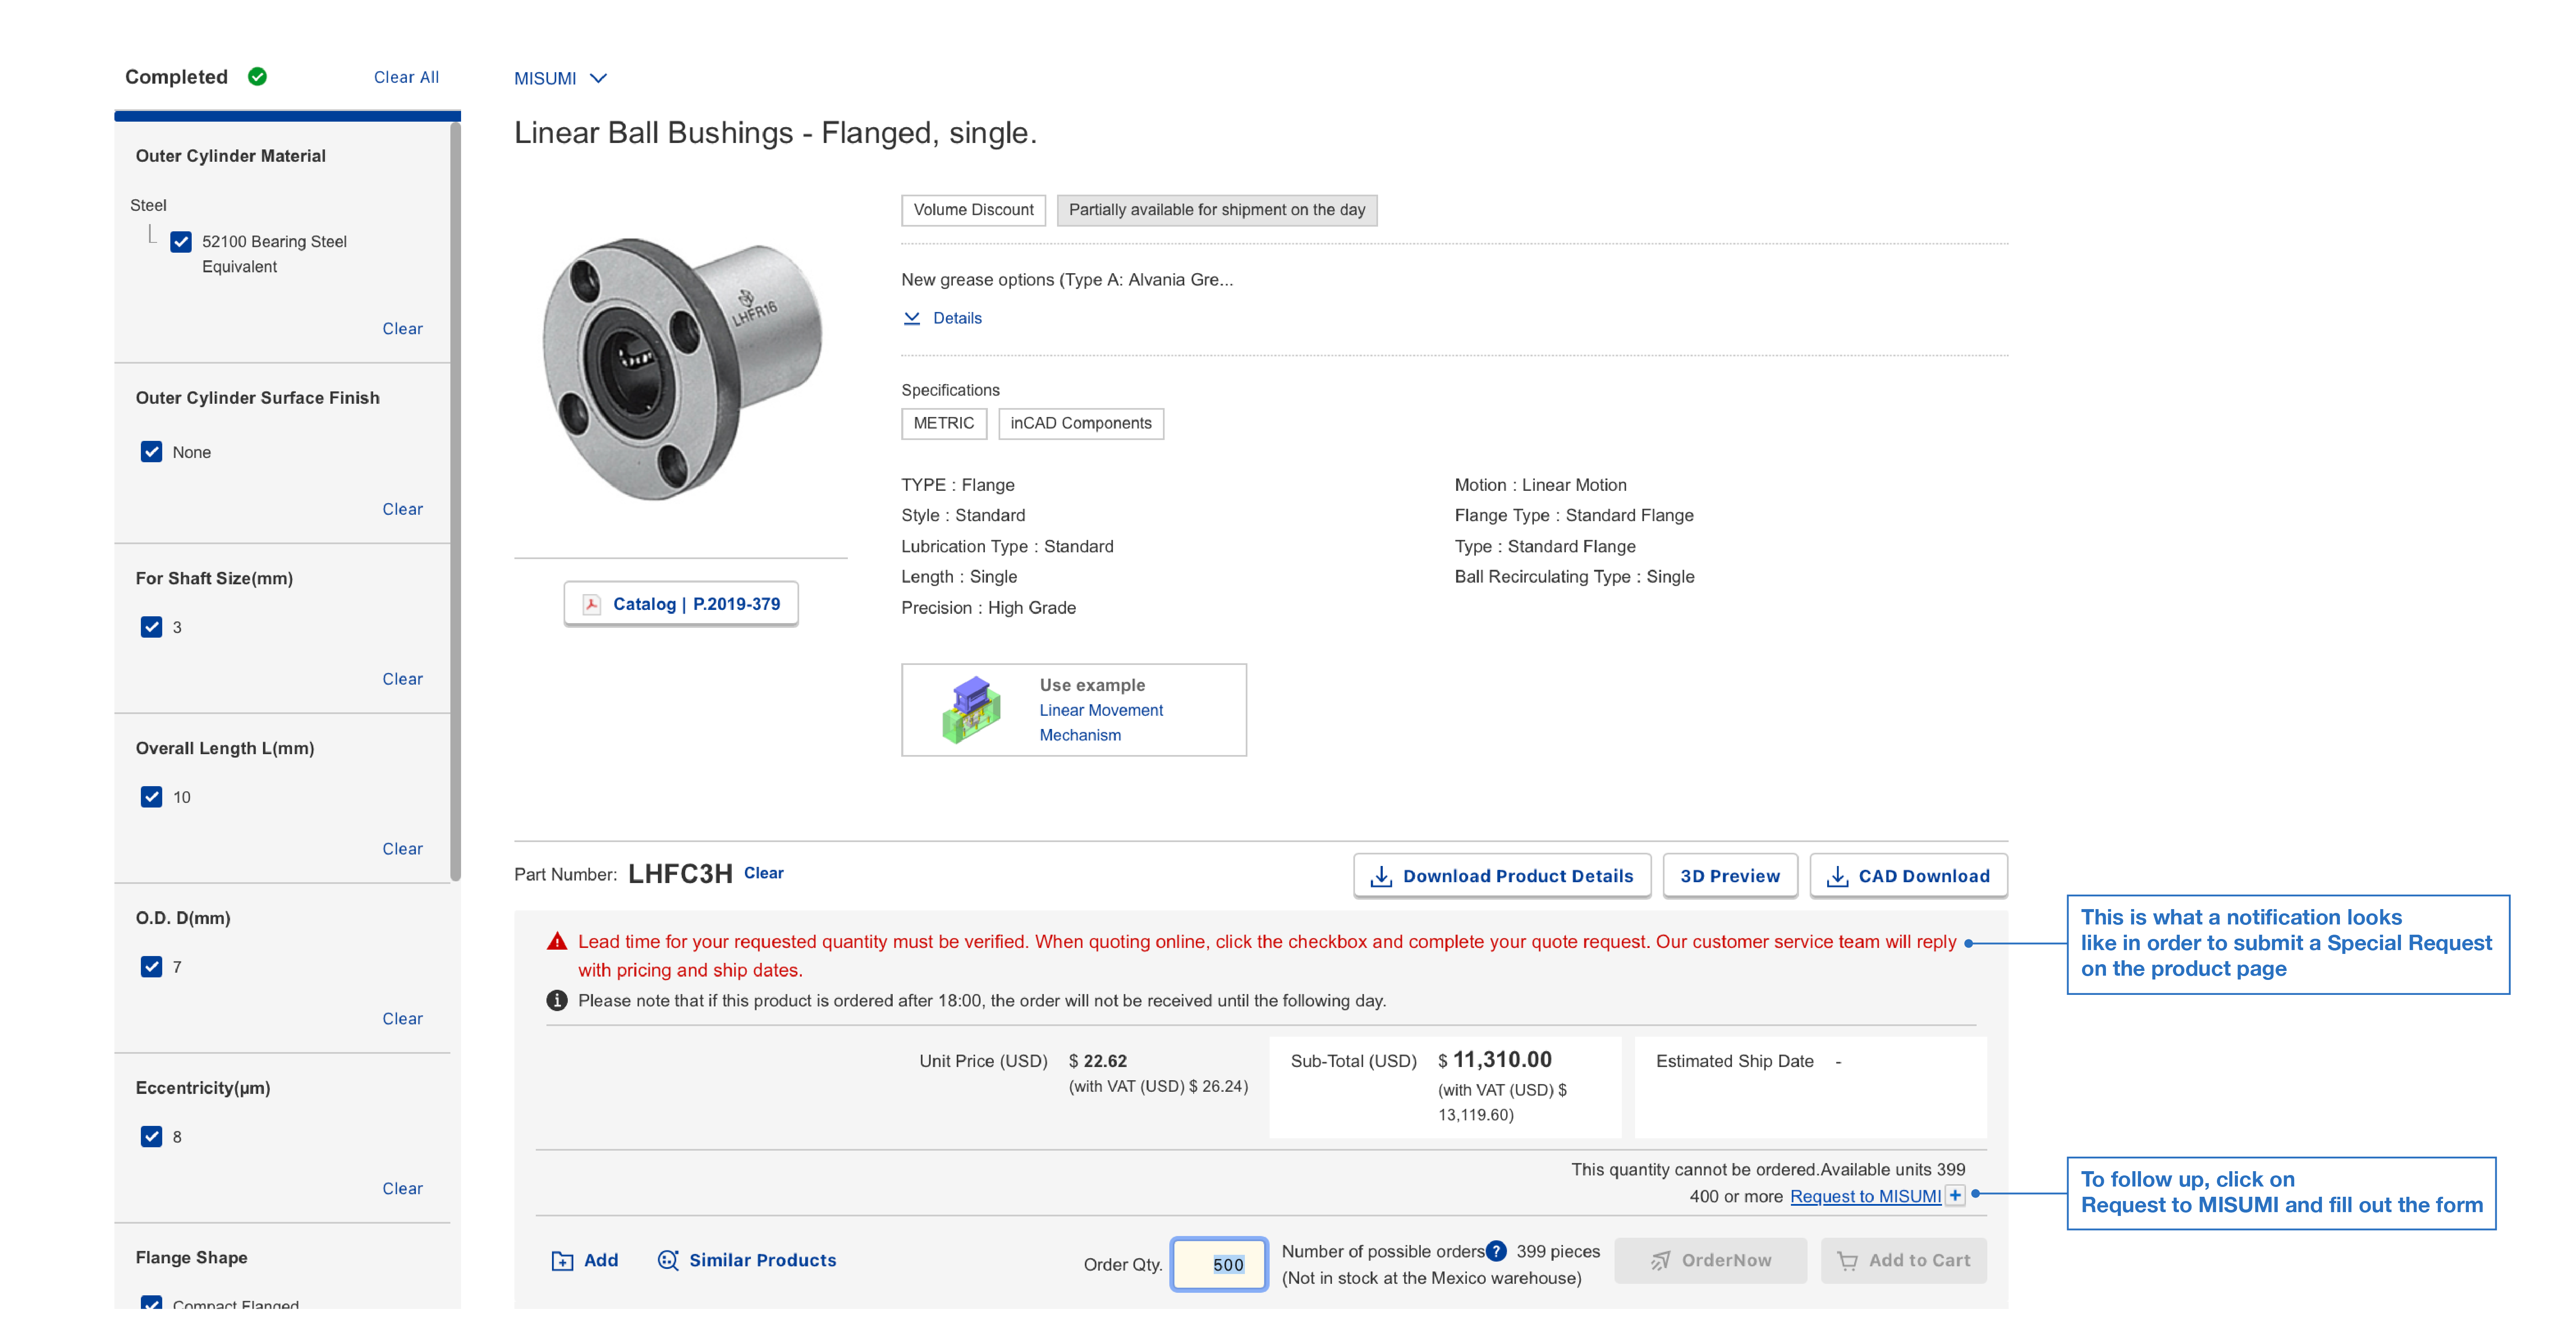
Task: Uncheck shaft size 3 checkbox
Action: (x=151, y=627)
